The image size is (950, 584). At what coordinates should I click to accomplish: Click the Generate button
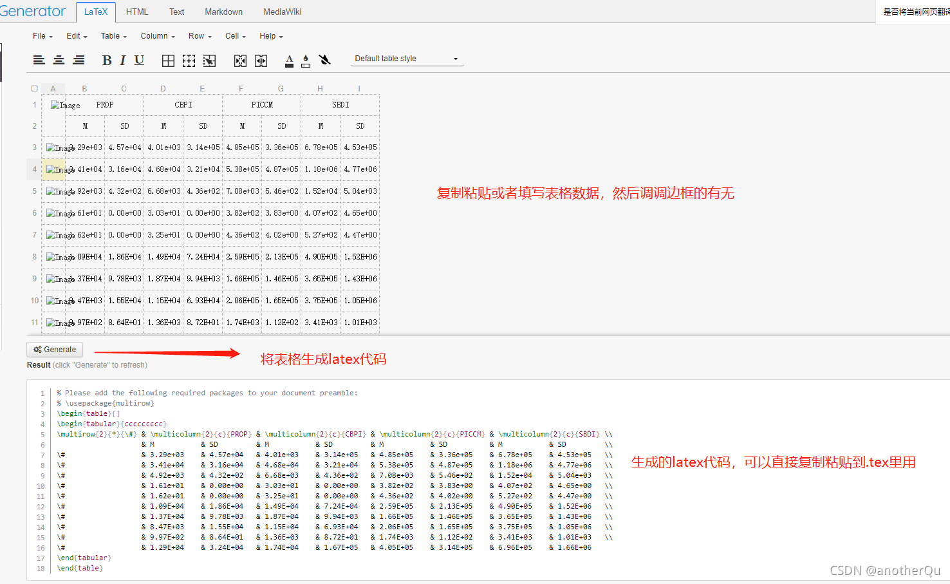(x=55, y=350)
